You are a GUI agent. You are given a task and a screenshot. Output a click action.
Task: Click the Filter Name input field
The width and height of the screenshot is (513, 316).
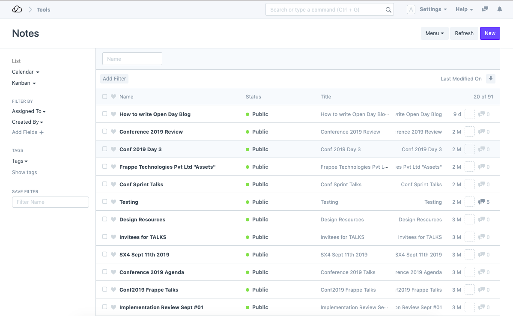[51, 202]
